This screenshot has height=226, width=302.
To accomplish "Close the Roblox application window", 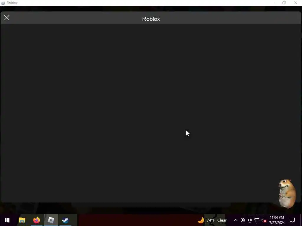I will [296, 3].
